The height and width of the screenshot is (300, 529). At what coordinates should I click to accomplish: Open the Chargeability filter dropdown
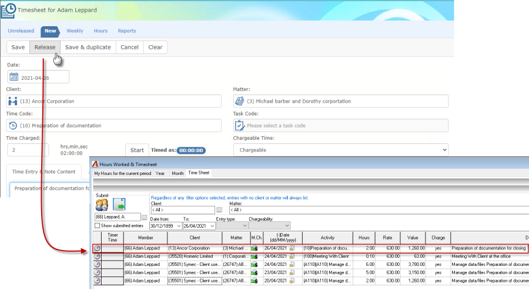pos(270,226)
